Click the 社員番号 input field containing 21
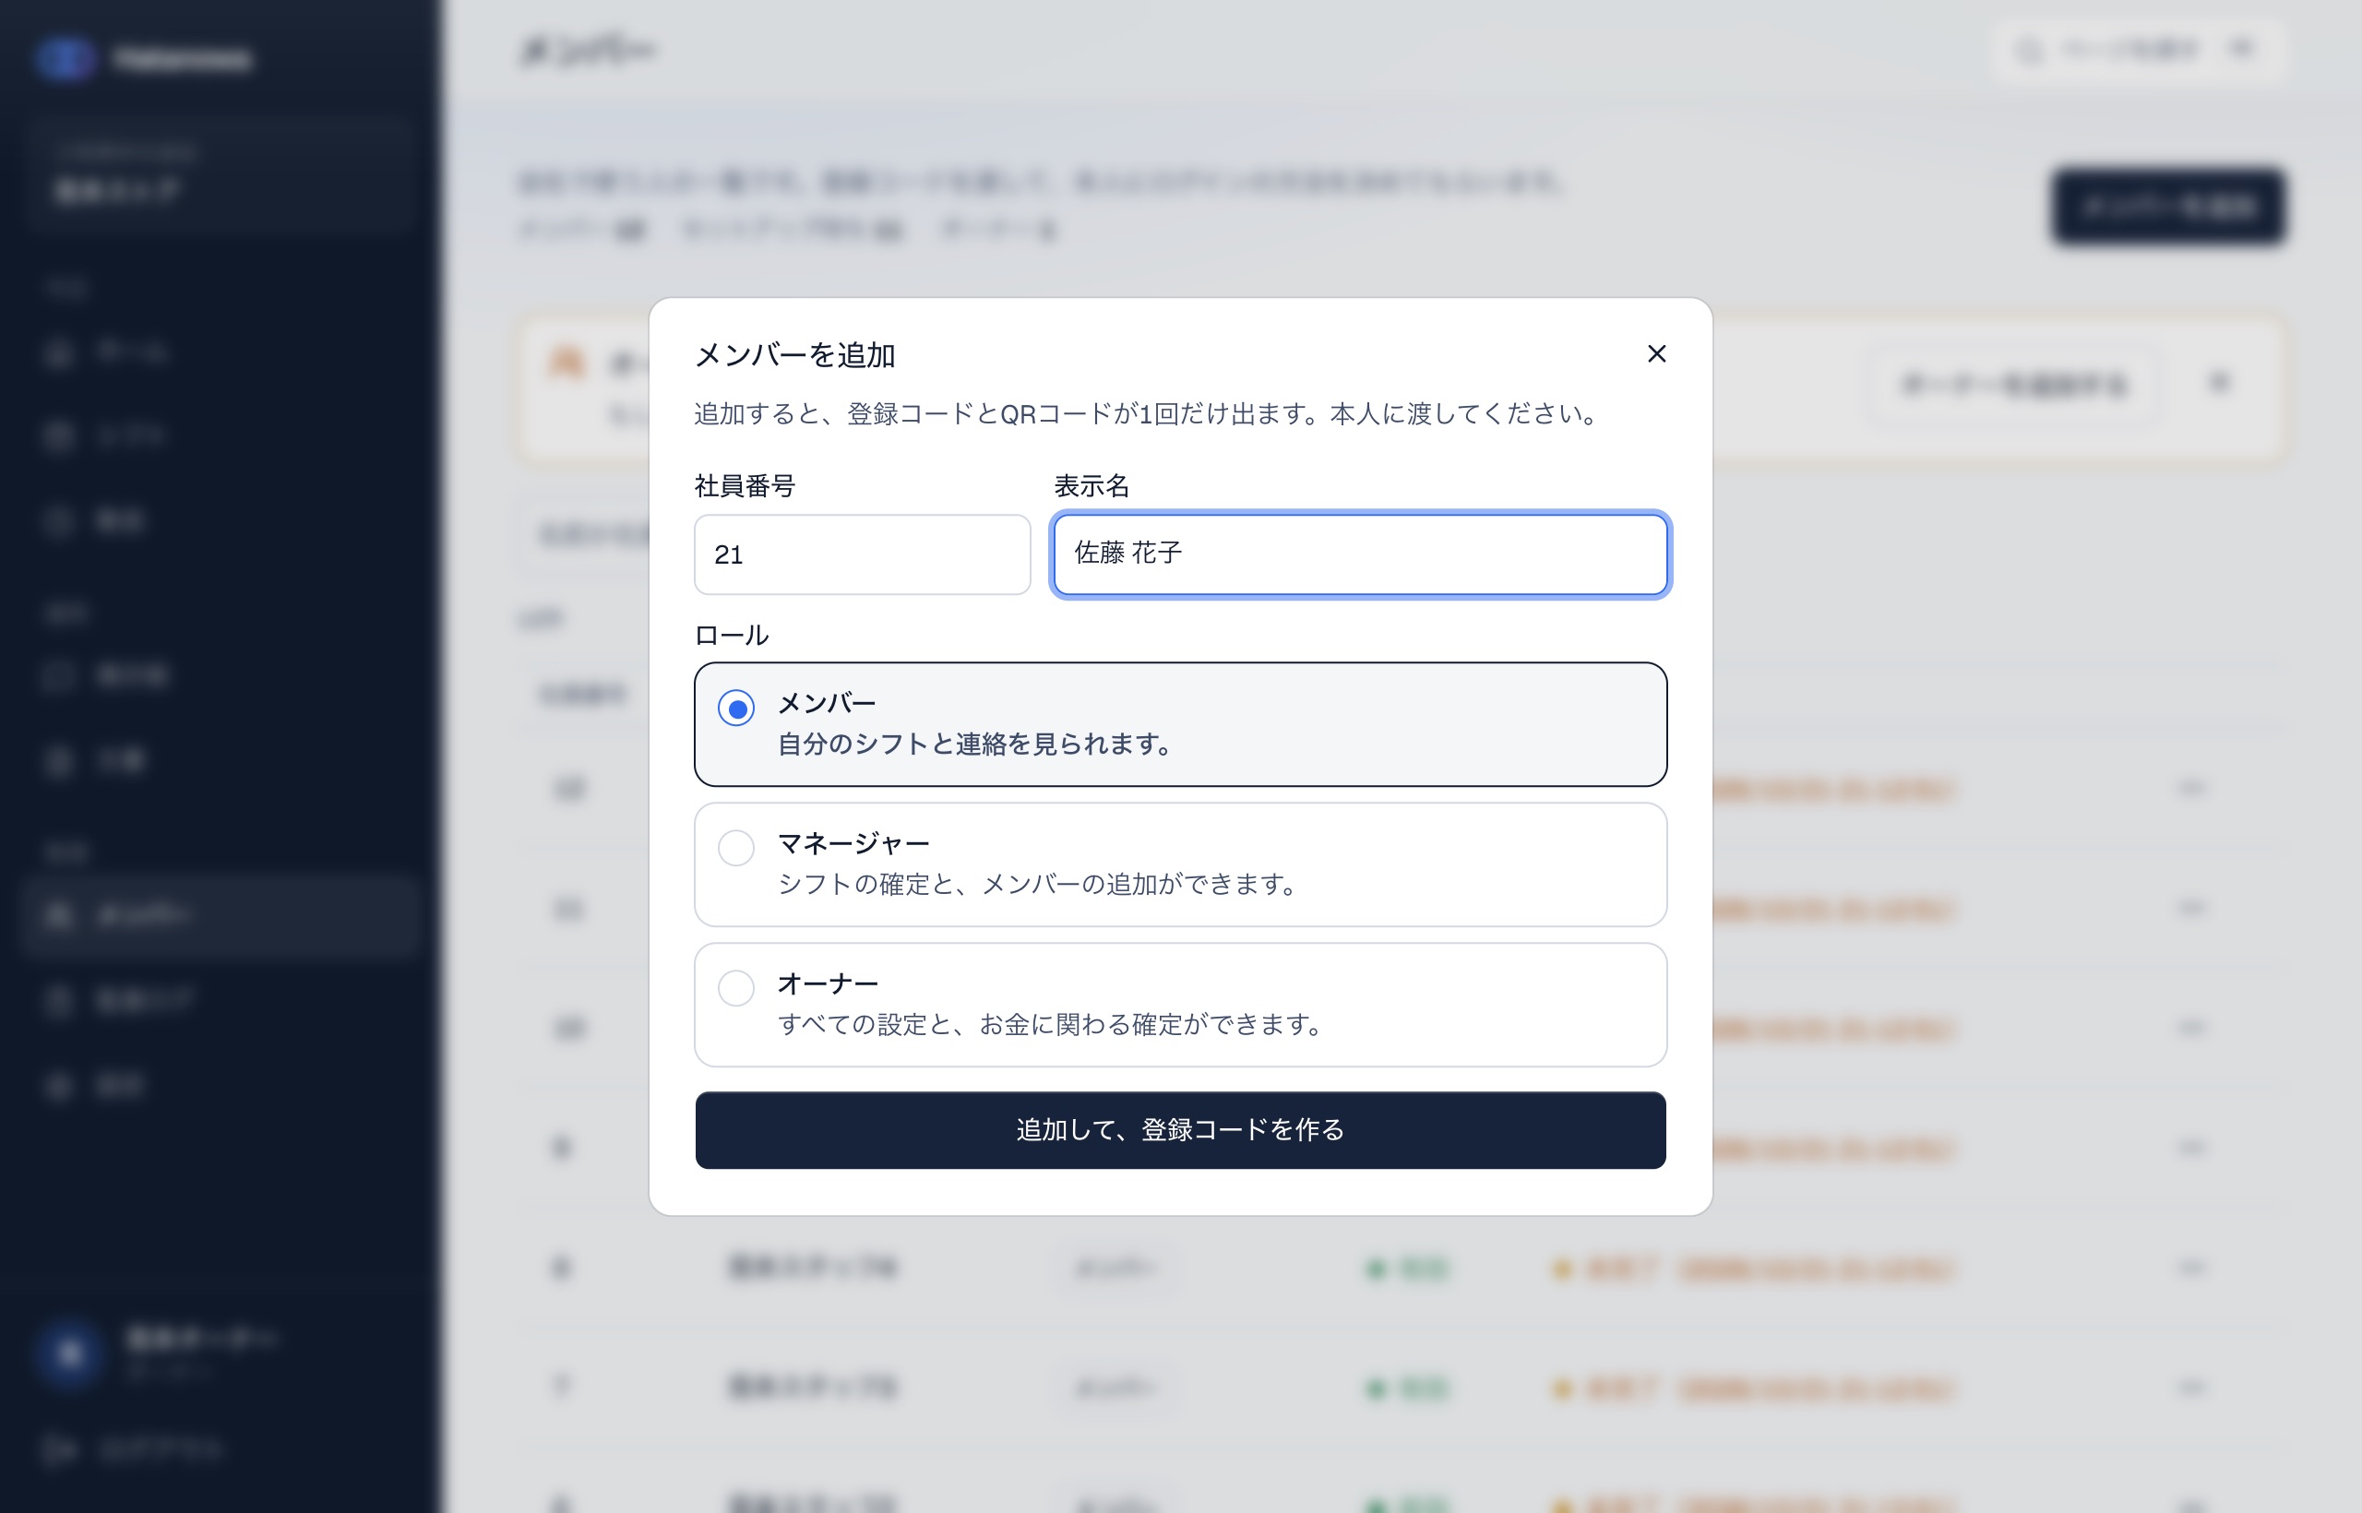 click(x=862, y=554)
